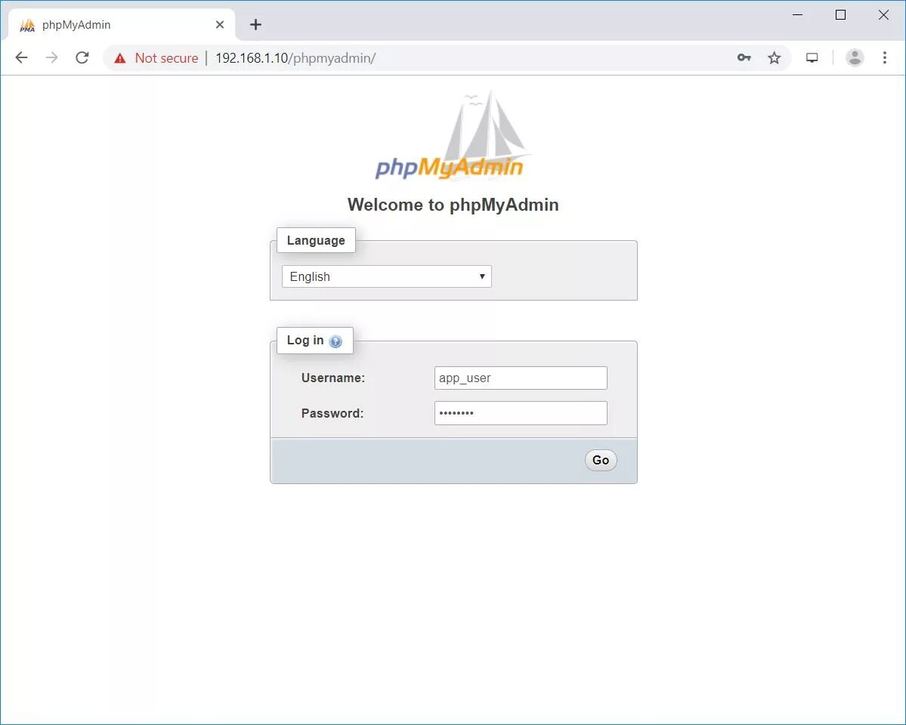Close the phpMyAdmin tab

pyautogui.click(x=220, y=25)
